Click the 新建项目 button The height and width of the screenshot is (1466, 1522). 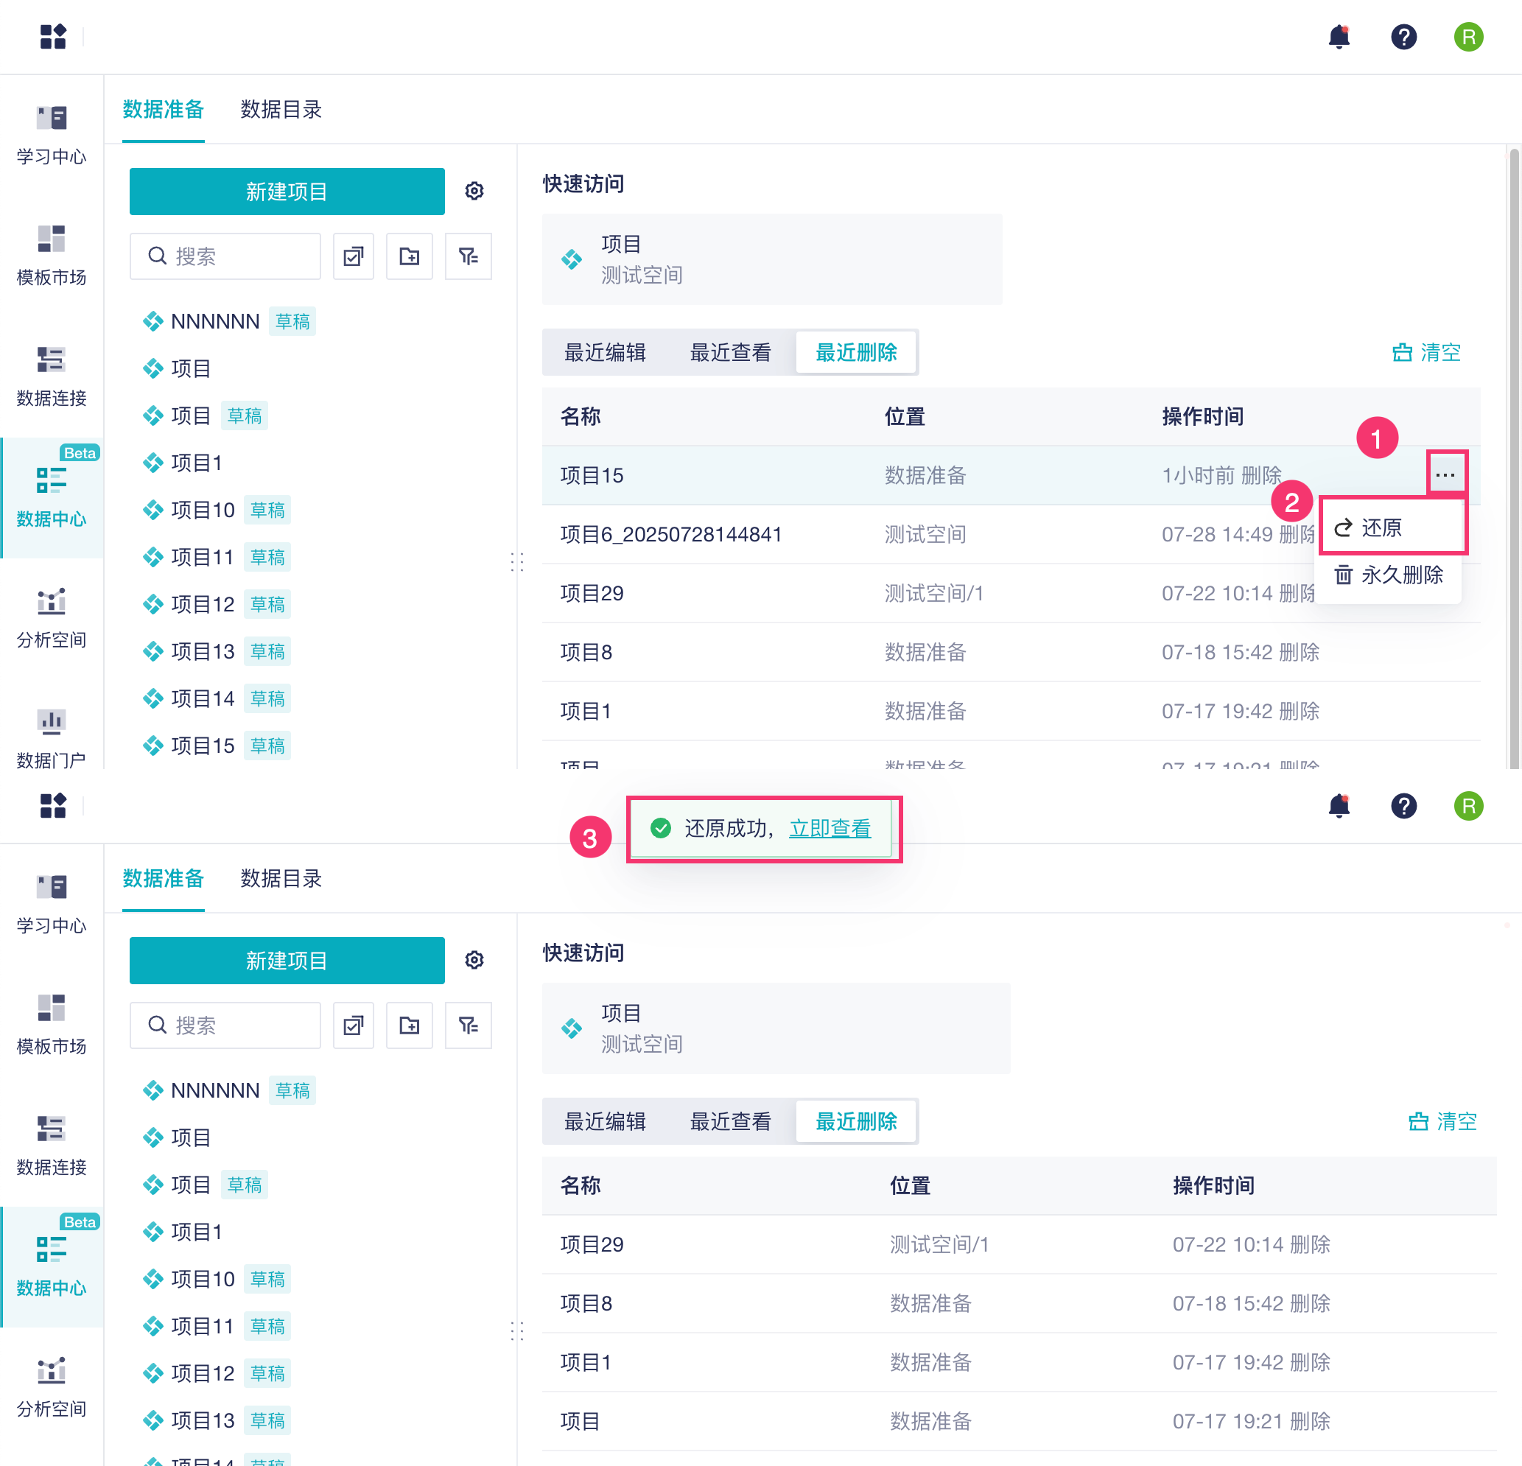287,191
